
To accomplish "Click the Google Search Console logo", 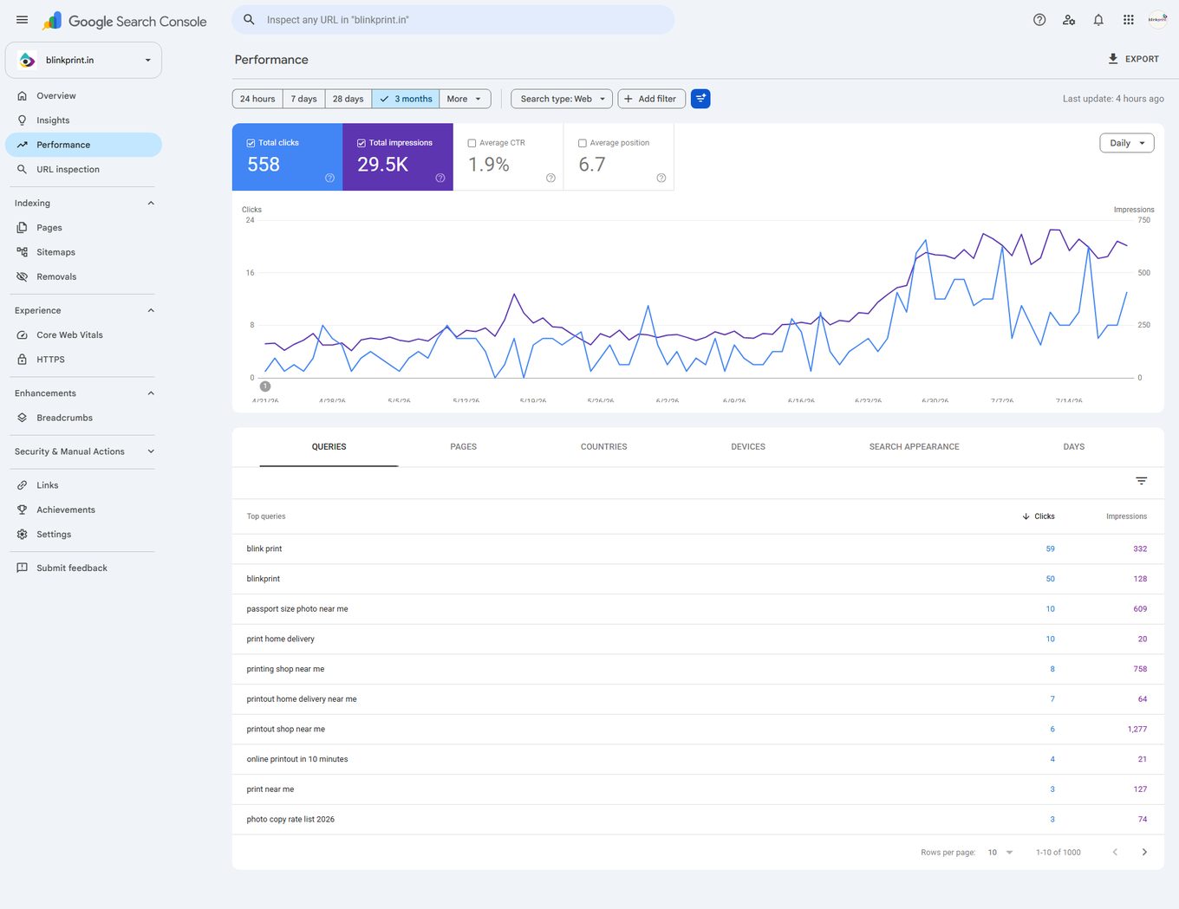I will [x=125, y=21].
